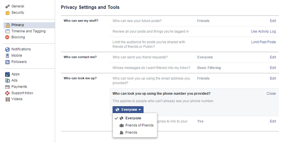The width and height of the screenshot is (283, 143).
Task: Click the Videos film icon
Action: point(7,99)
